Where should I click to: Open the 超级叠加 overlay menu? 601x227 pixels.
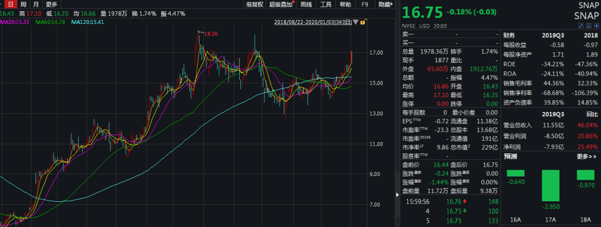click(281, 4)
